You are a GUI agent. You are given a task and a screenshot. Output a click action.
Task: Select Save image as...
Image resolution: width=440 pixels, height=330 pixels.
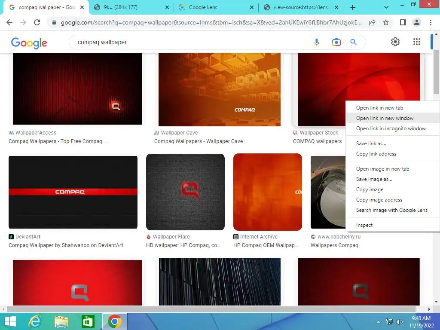(393, 179)
